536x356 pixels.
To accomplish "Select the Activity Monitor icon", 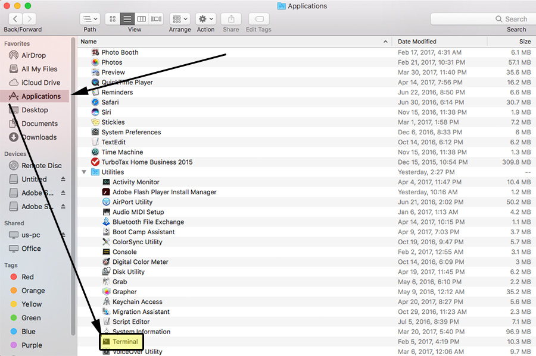I will (x=107, y=182).
